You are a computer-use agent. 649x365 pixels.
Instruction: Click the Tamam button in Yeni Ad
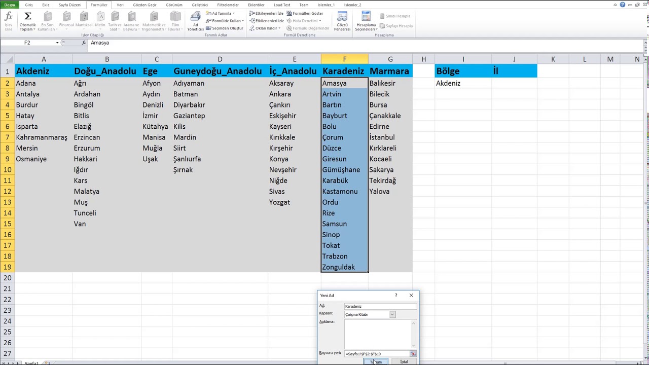click(376, 362)
